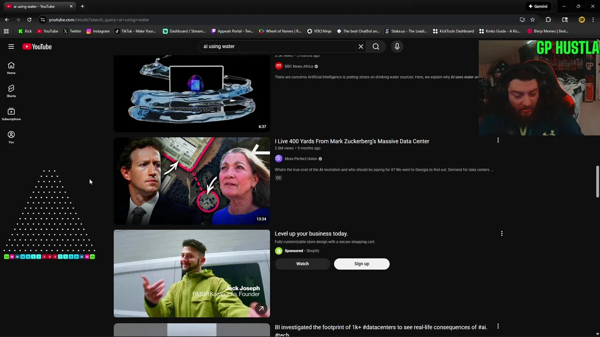Screen dimensions: 600x337
Task: Open the Wheel of Names bookmark
Action: click(280, 31)
